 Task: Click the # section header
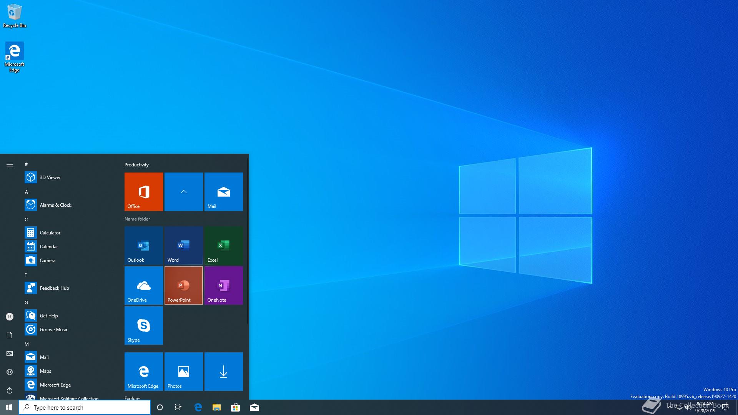(x=27, y=164)
